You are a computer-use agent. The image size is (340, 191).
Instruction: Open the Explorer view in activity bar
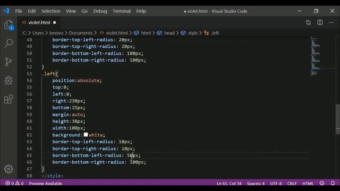click(8, 25)
